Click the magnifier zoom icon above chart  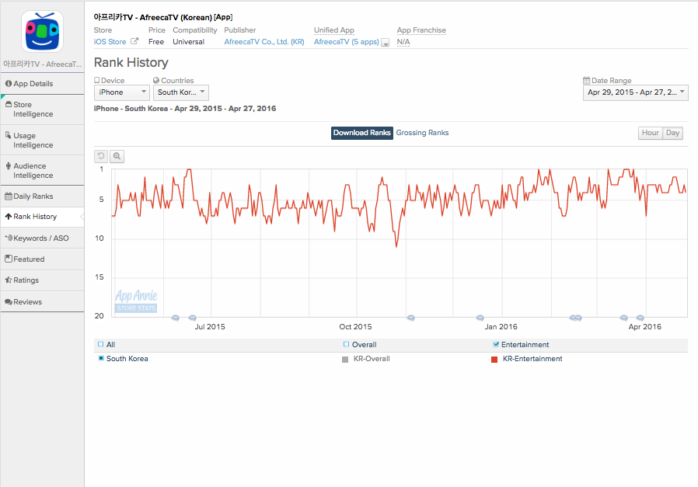pyautogui.click(x=117, y=156)
